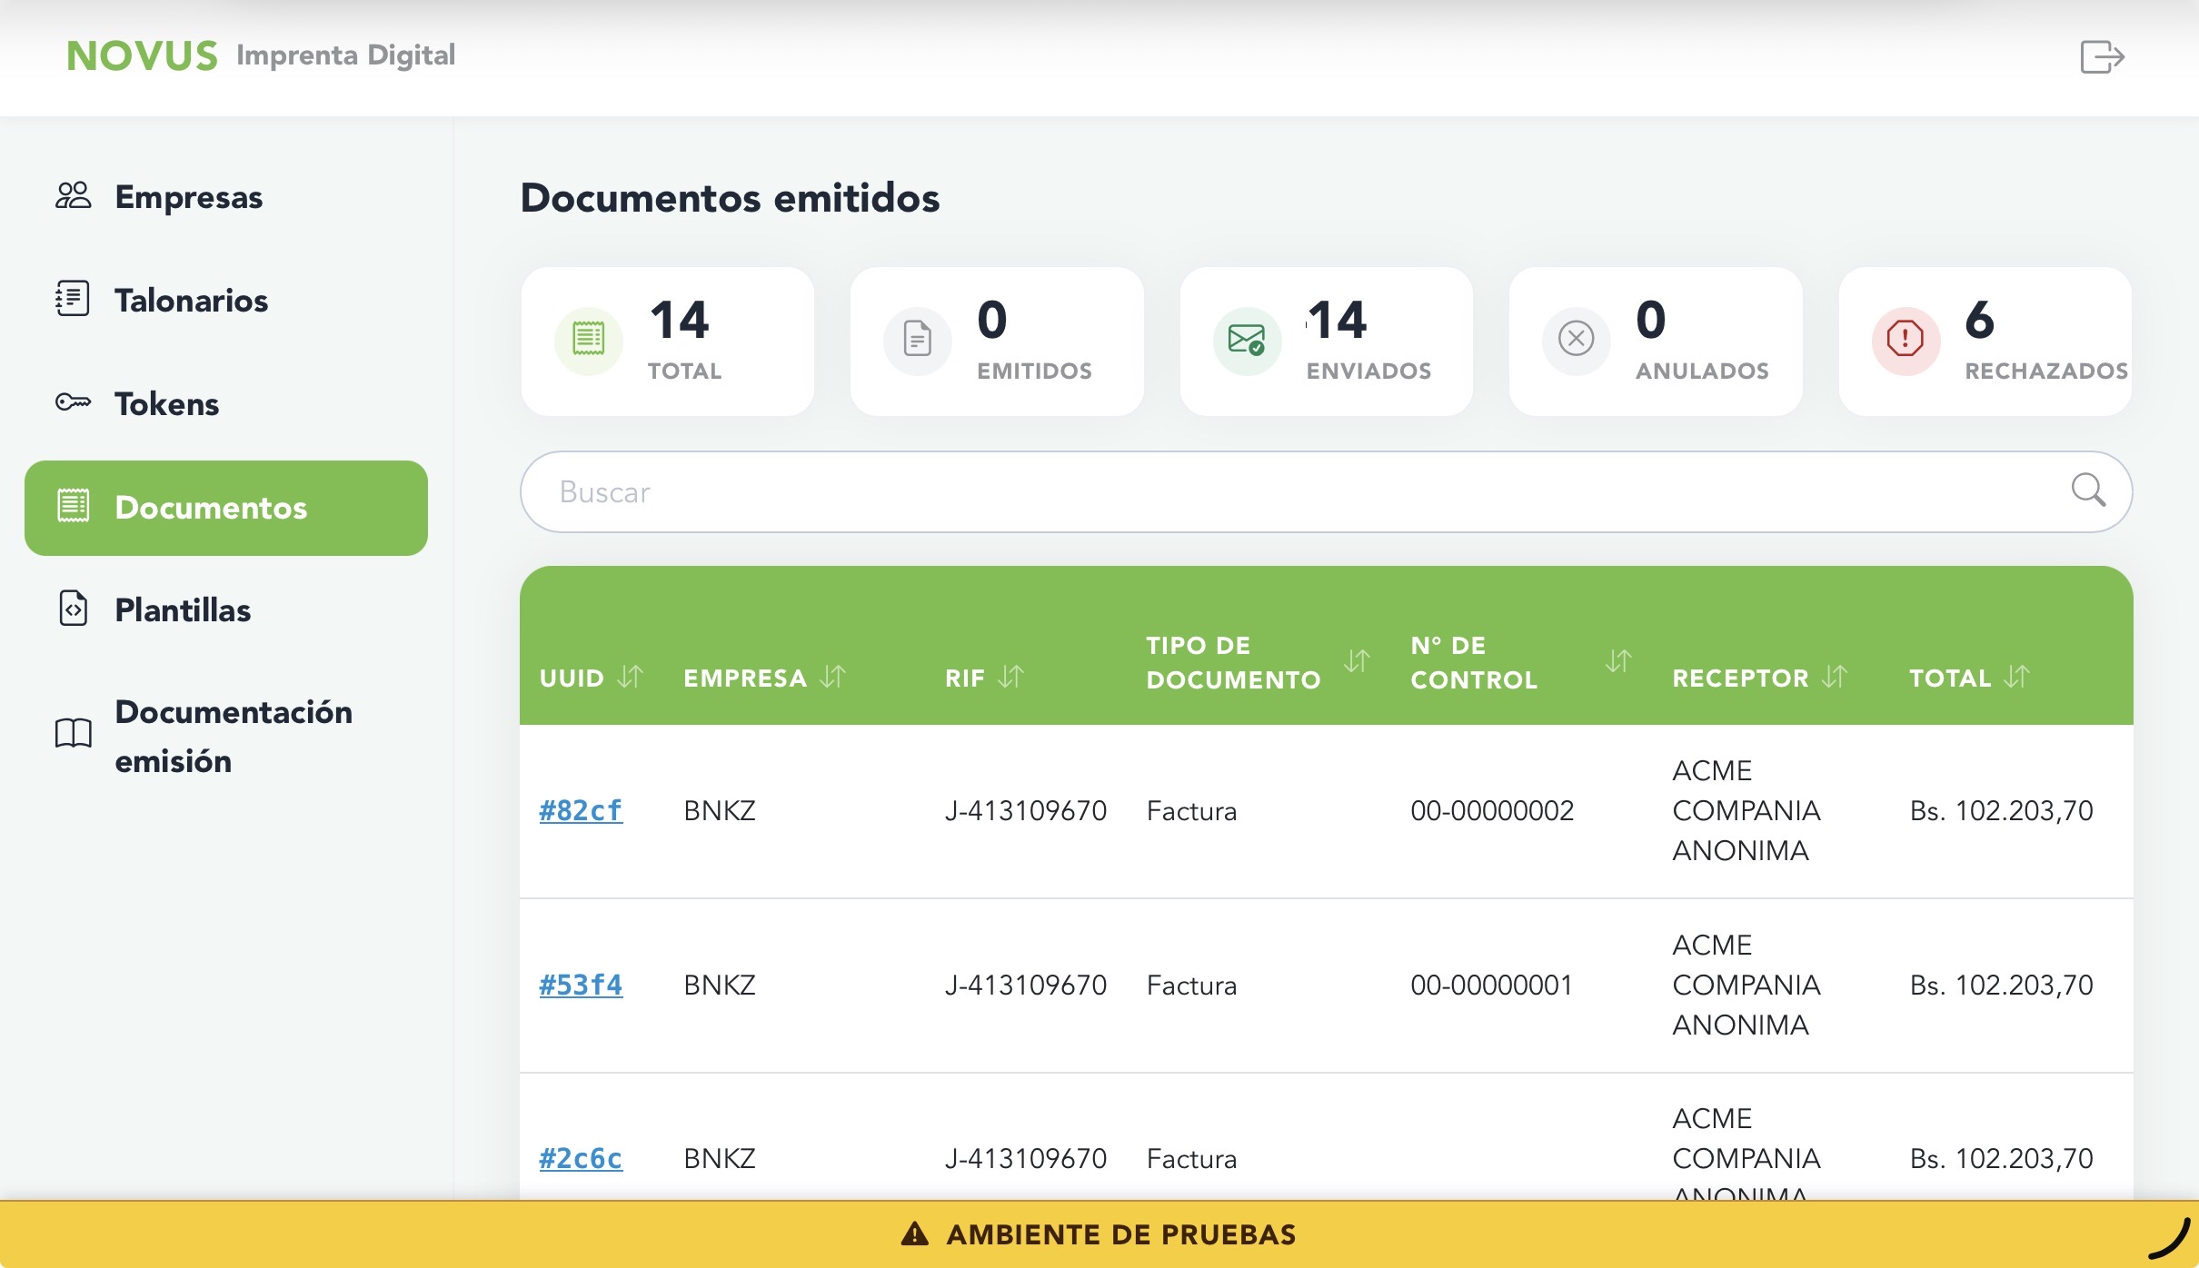Click the 6 RECHAZADOS stat card

click(x=1985, y=342)
